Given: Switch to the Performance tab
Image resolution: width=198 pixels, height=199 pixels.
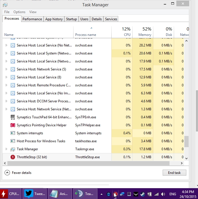Looking at the screenshot, I should coord(32,19).
